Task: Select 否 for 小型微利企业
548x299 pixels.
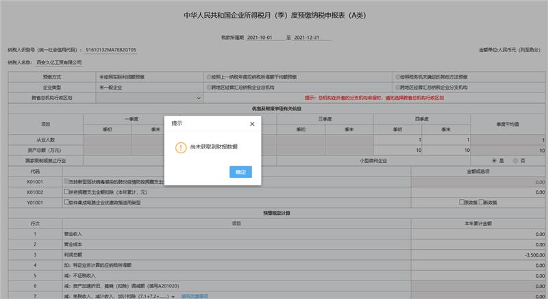Action: tap(514, 160)
